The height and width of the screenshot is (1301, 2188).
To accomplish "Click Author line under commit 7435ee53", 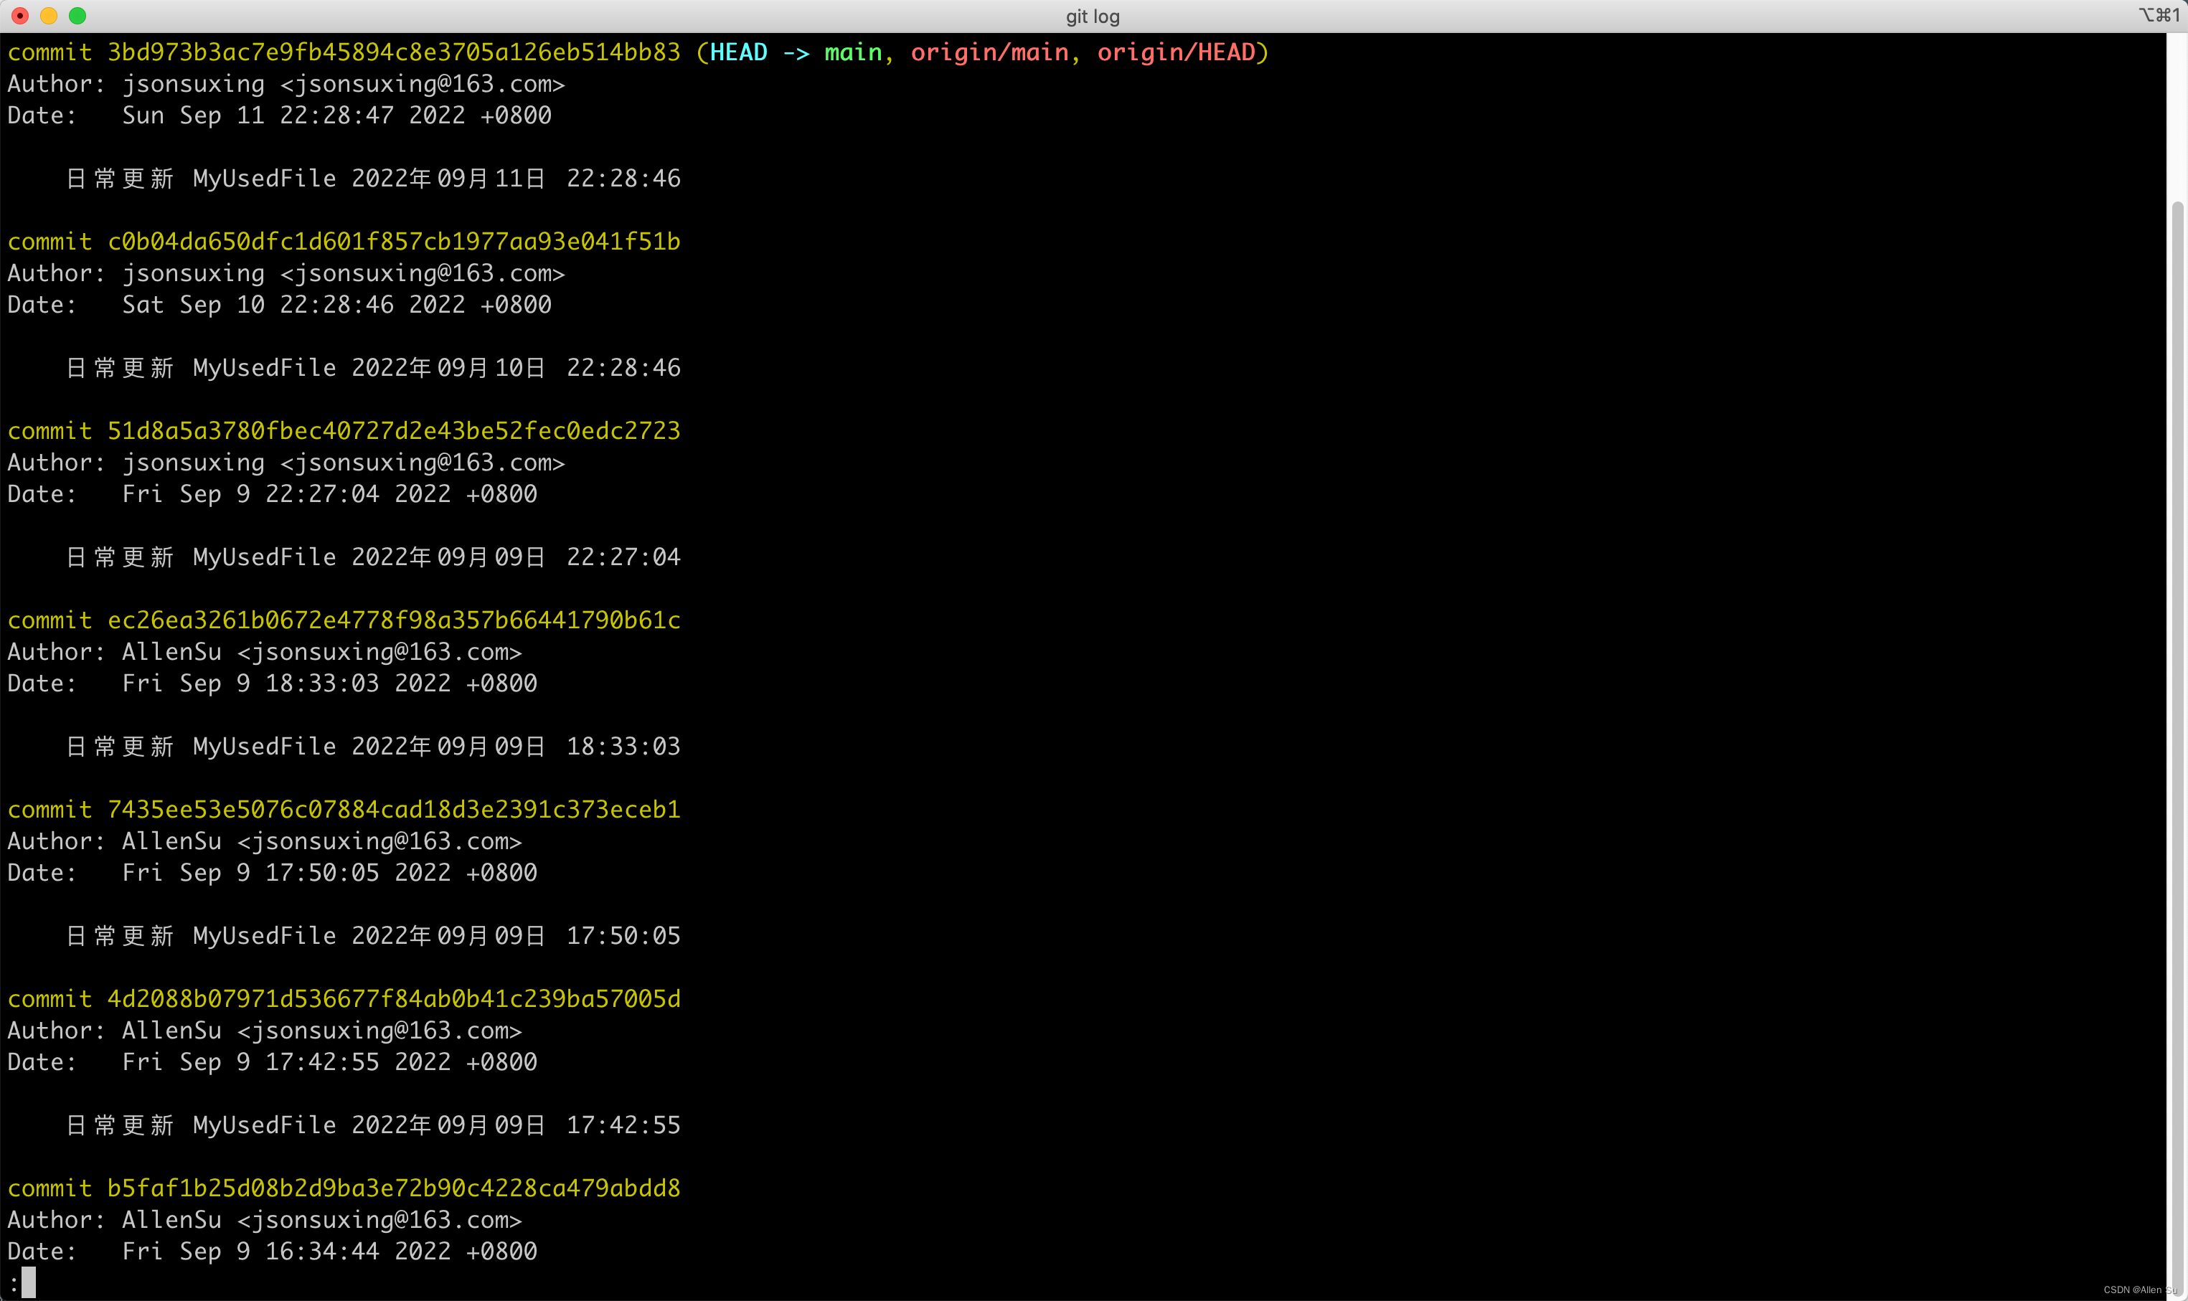I will pyautogui.click(x=265, y=841).
